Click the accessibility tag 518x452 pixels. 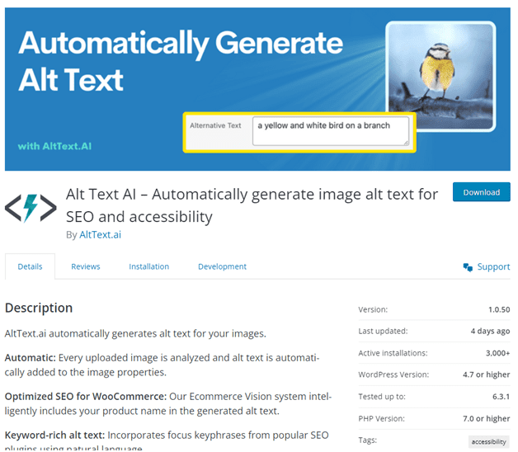489,442
